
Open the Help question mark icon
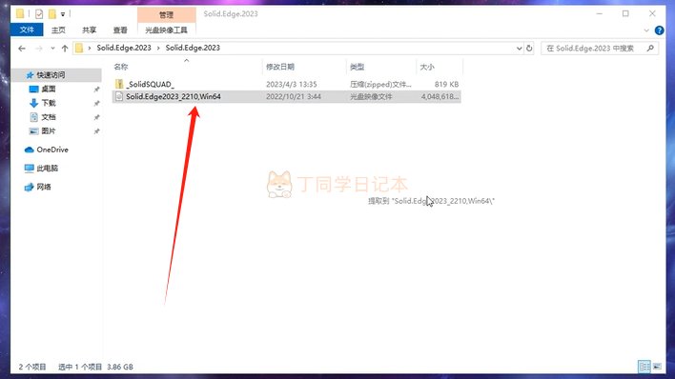coord(659,30)
